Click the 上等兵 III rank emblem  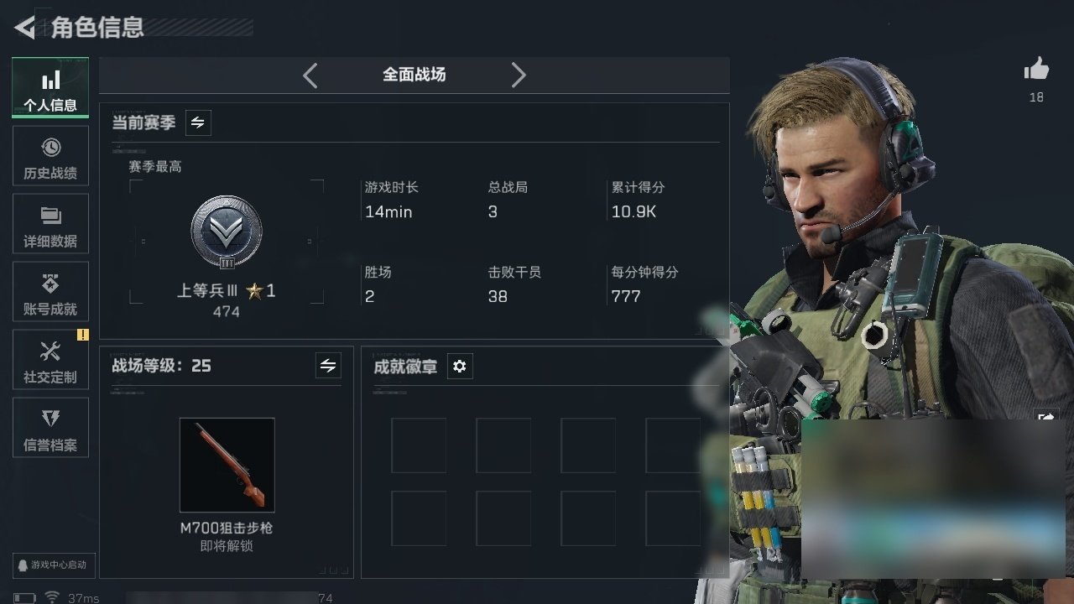coord(227,232)
